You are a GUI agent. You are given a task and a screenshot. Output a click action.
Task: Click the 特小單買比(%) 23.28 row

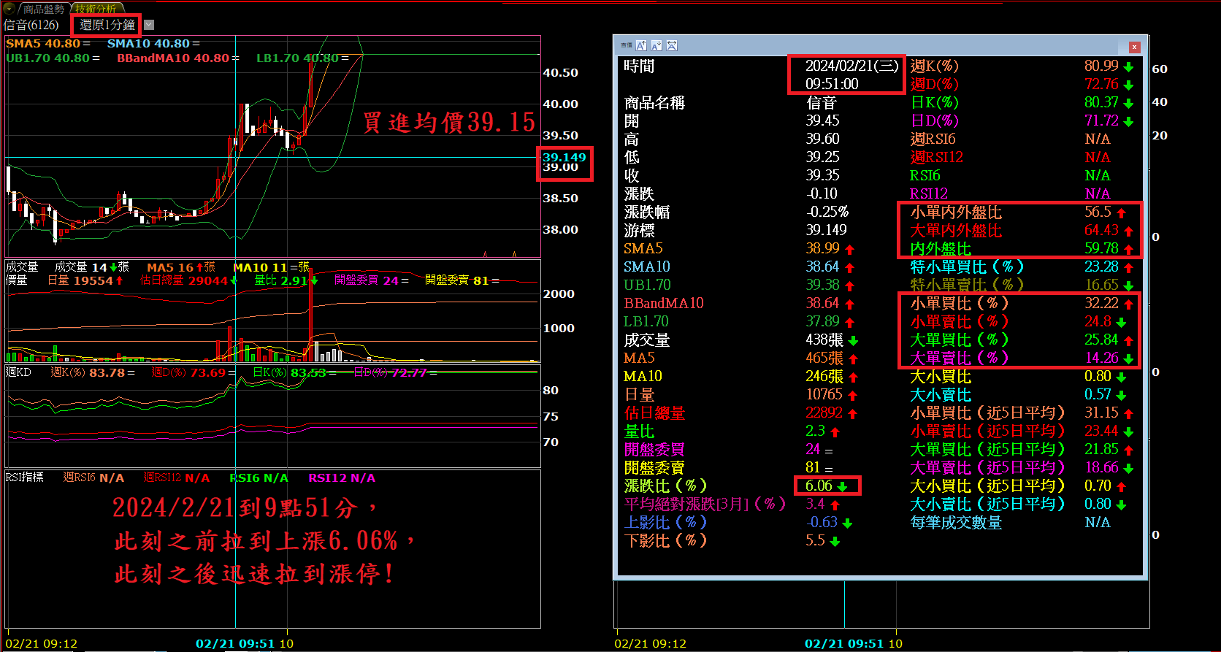(1022, 266)
